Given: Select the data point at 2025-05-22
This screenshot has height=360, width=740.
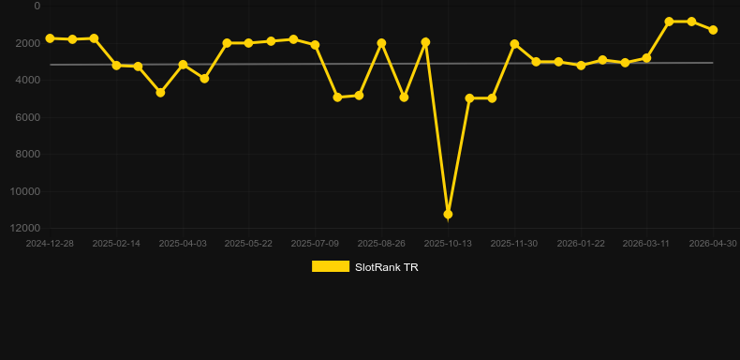Looking at the screenshot, I should (x=248, y=43).
